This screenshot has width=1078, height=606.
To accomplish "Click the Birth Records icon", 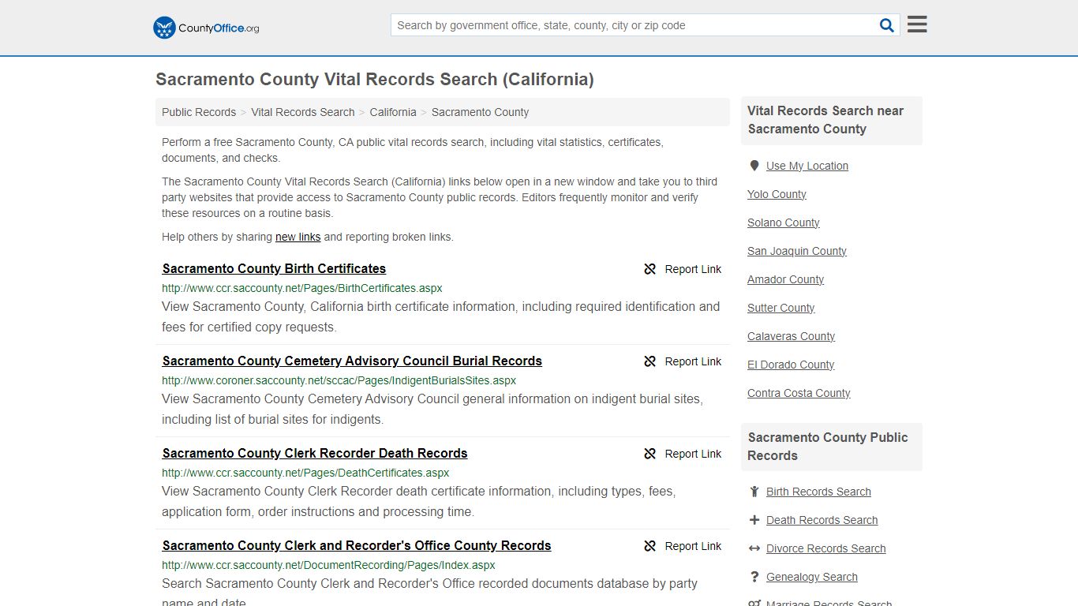I will pyautogui.click(x=754, y=492).
